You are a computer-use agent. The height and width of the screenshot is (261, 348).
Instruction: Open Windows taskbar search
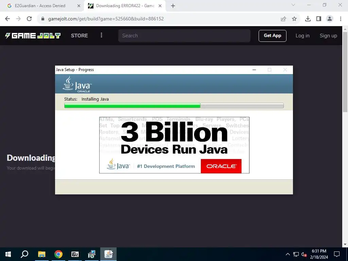pyautogui.click(x=24, y=254)
